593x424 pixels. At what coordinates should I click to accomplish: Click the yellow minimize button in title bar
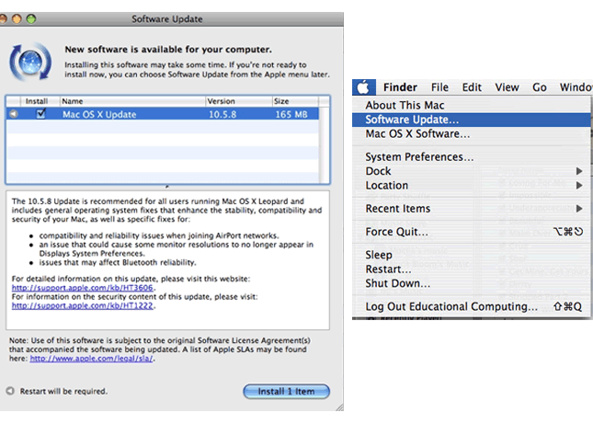(x=17, y=18)
